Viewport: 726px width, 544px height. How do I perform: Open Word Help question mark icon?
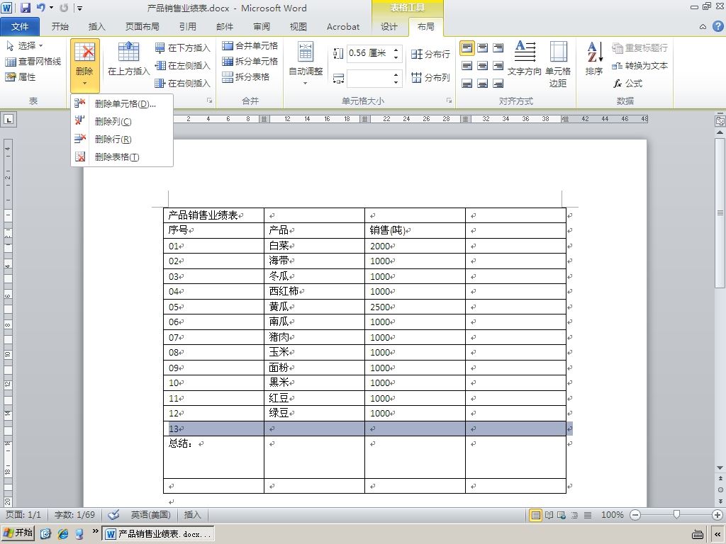(717, 27)
